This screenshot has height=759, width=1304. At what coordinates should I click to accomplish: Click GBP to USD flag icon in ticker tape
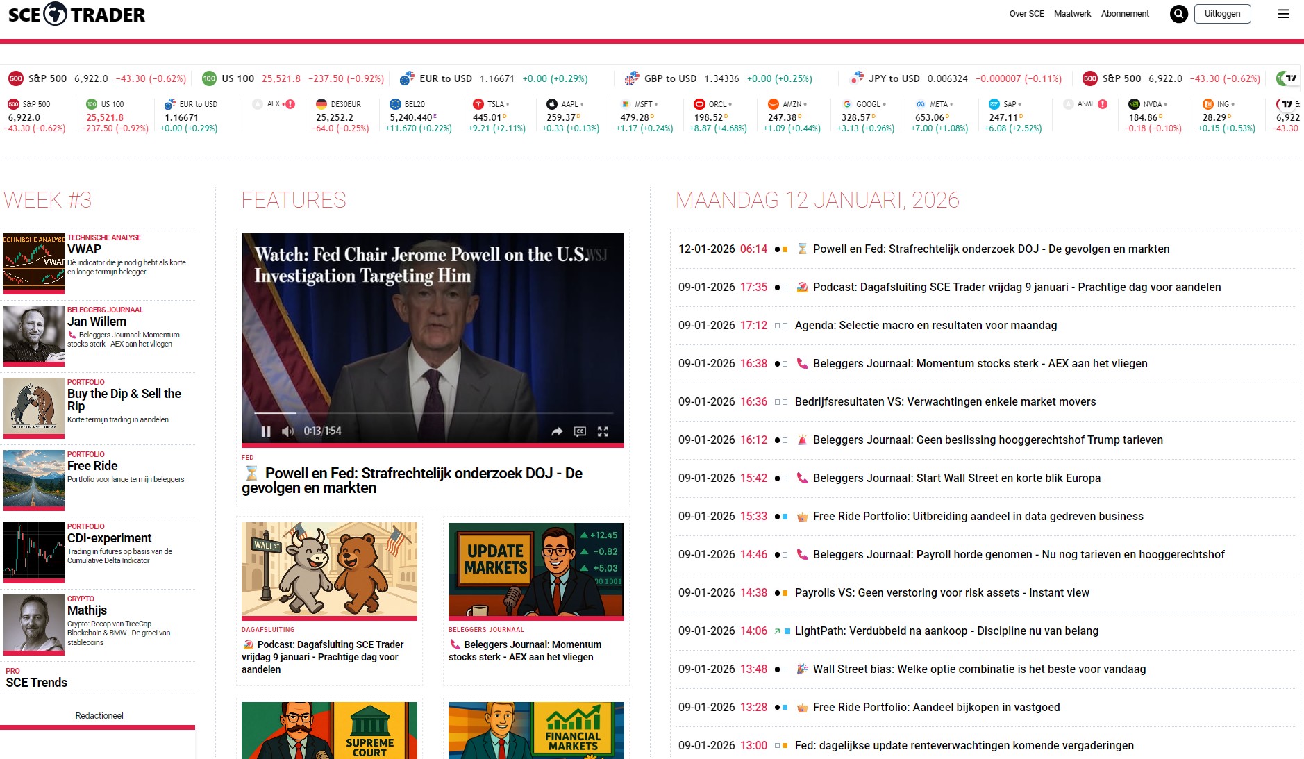click(x=631, y=78)
